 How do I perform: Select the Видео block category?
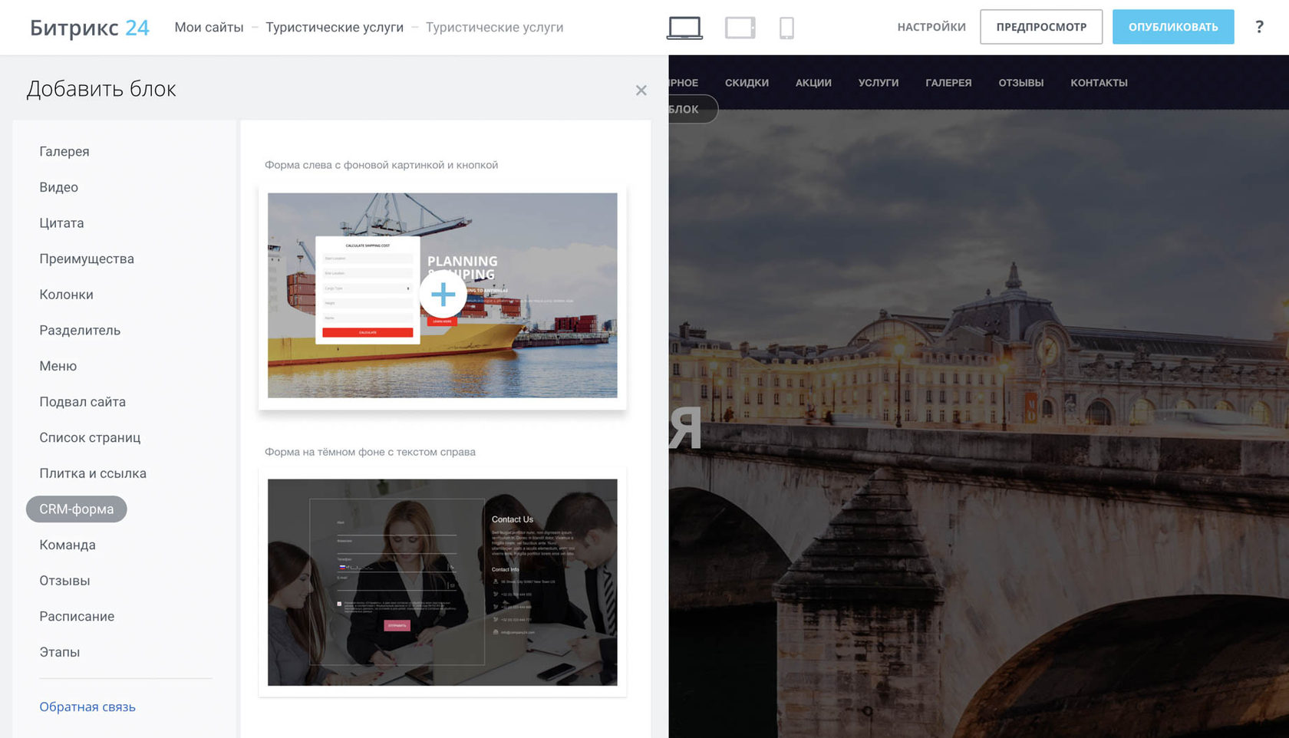(x=59, y=187)
